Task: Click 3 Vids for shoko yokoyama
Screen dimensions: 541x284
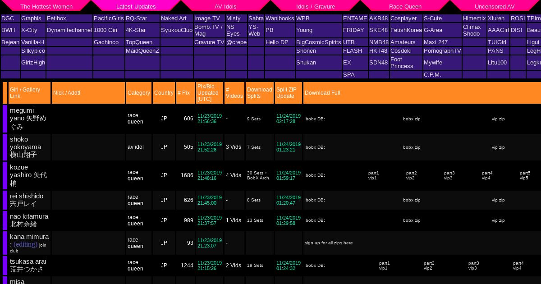Action: pos(234,147)
